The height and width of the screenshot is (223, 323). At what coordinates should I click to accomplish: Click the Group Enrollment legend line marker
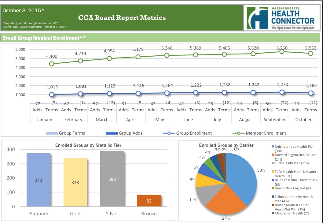coord(169,133)
